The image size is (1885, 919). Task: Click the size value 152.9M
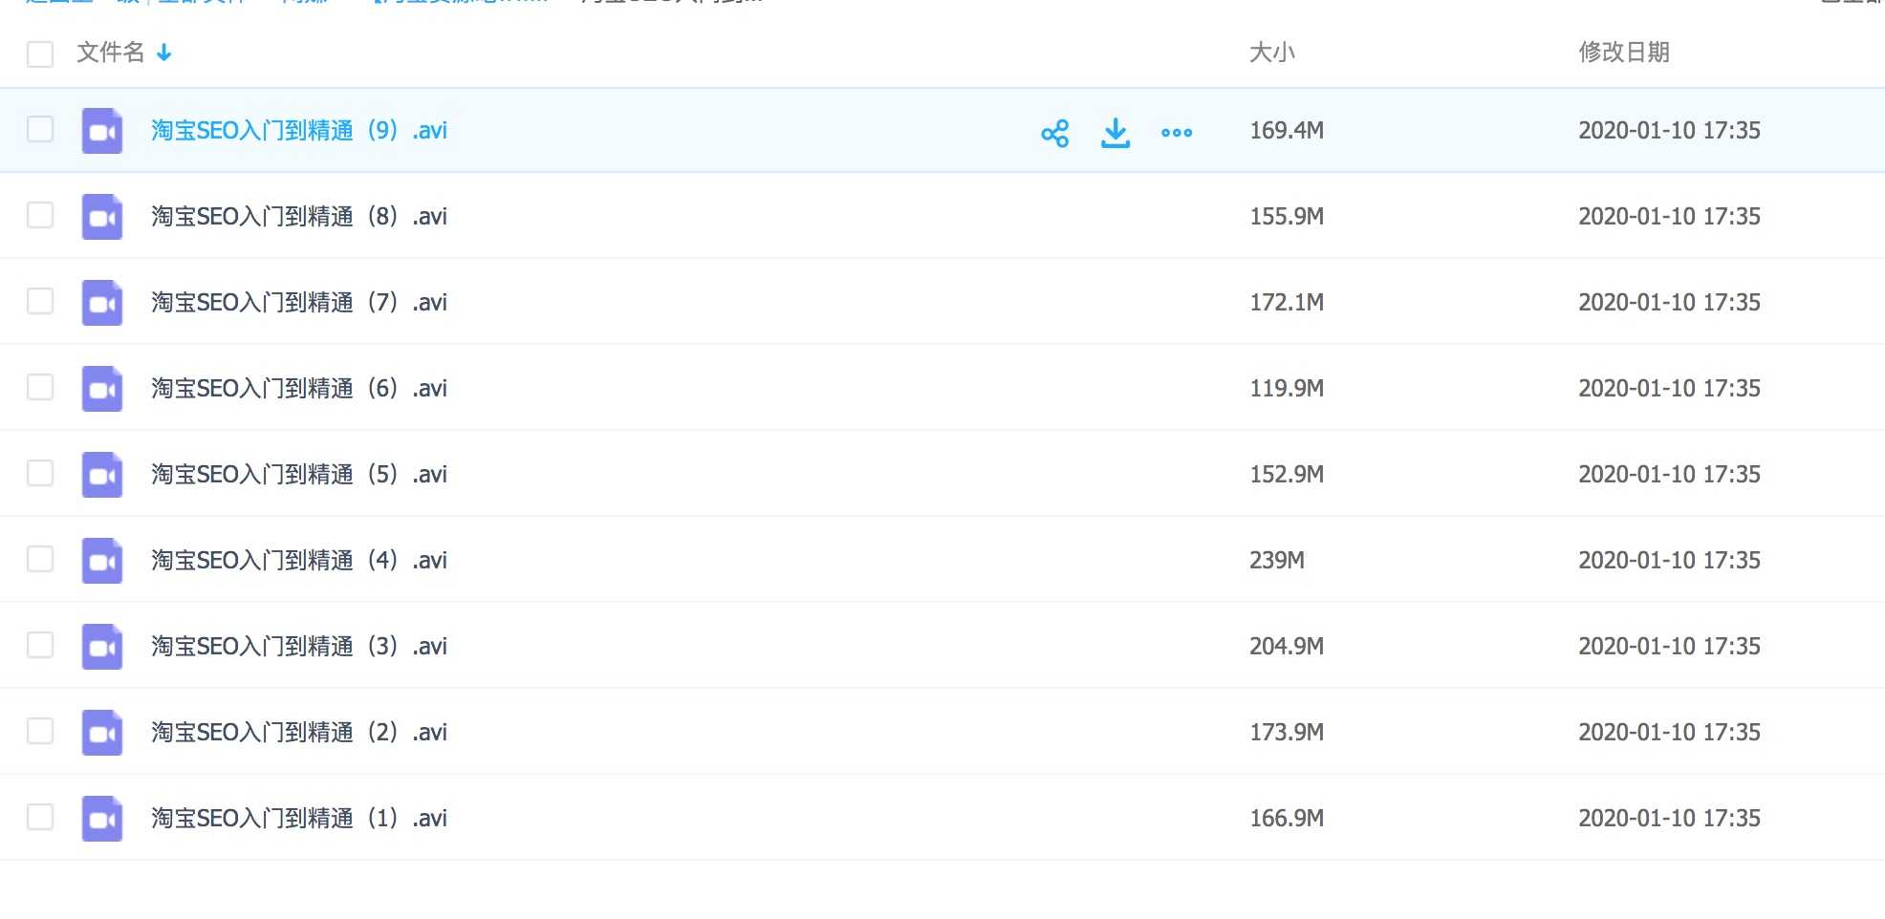pyautogui.click(x=1287, y=475)
